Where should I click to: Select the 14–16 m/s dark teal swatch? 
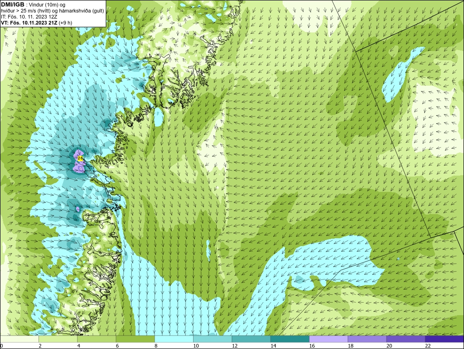[x=290, y=339]
